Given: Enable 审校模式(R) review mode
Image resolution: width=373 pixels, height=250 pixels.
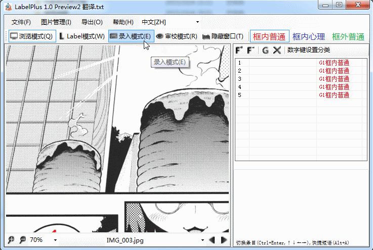Looking at the screenshot, I should point(176,36).
